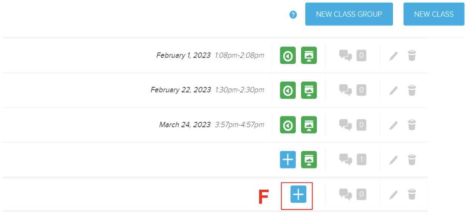
Task: Click the blue plus icon highlighted next to F
Action: (x=298, y=194)
